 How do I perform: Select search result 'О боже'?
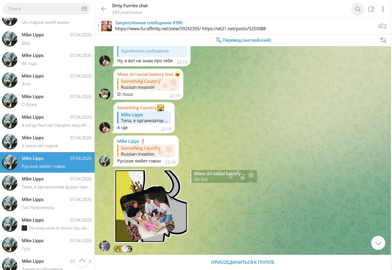point(47,100)
